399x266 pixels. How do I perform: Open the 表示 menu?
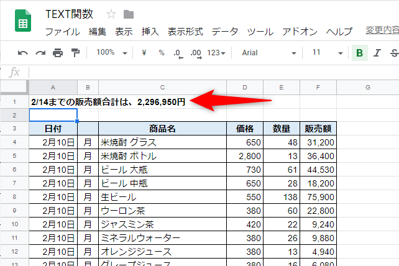124,32
